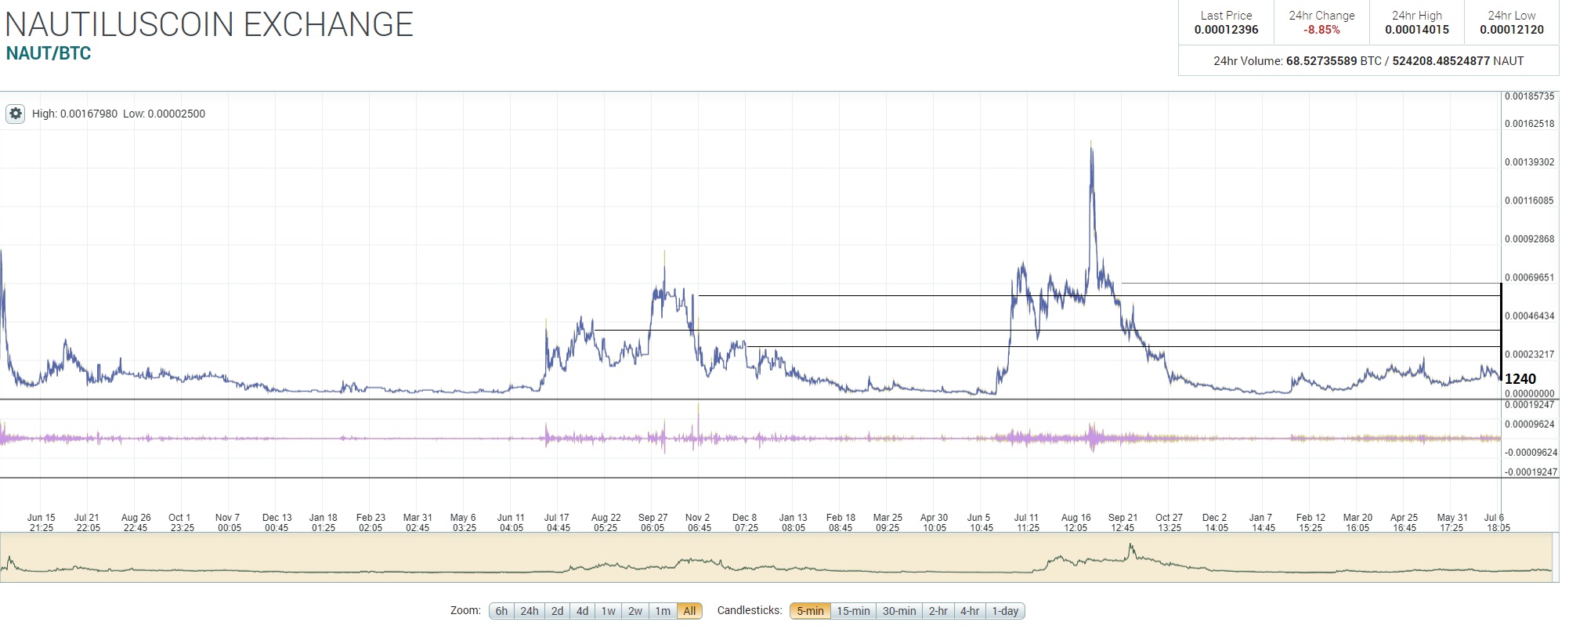Viewport: 1569px width, 629px height.
Task: Switch candlesticks to 2-hr
Action: (x=938, y=611)
